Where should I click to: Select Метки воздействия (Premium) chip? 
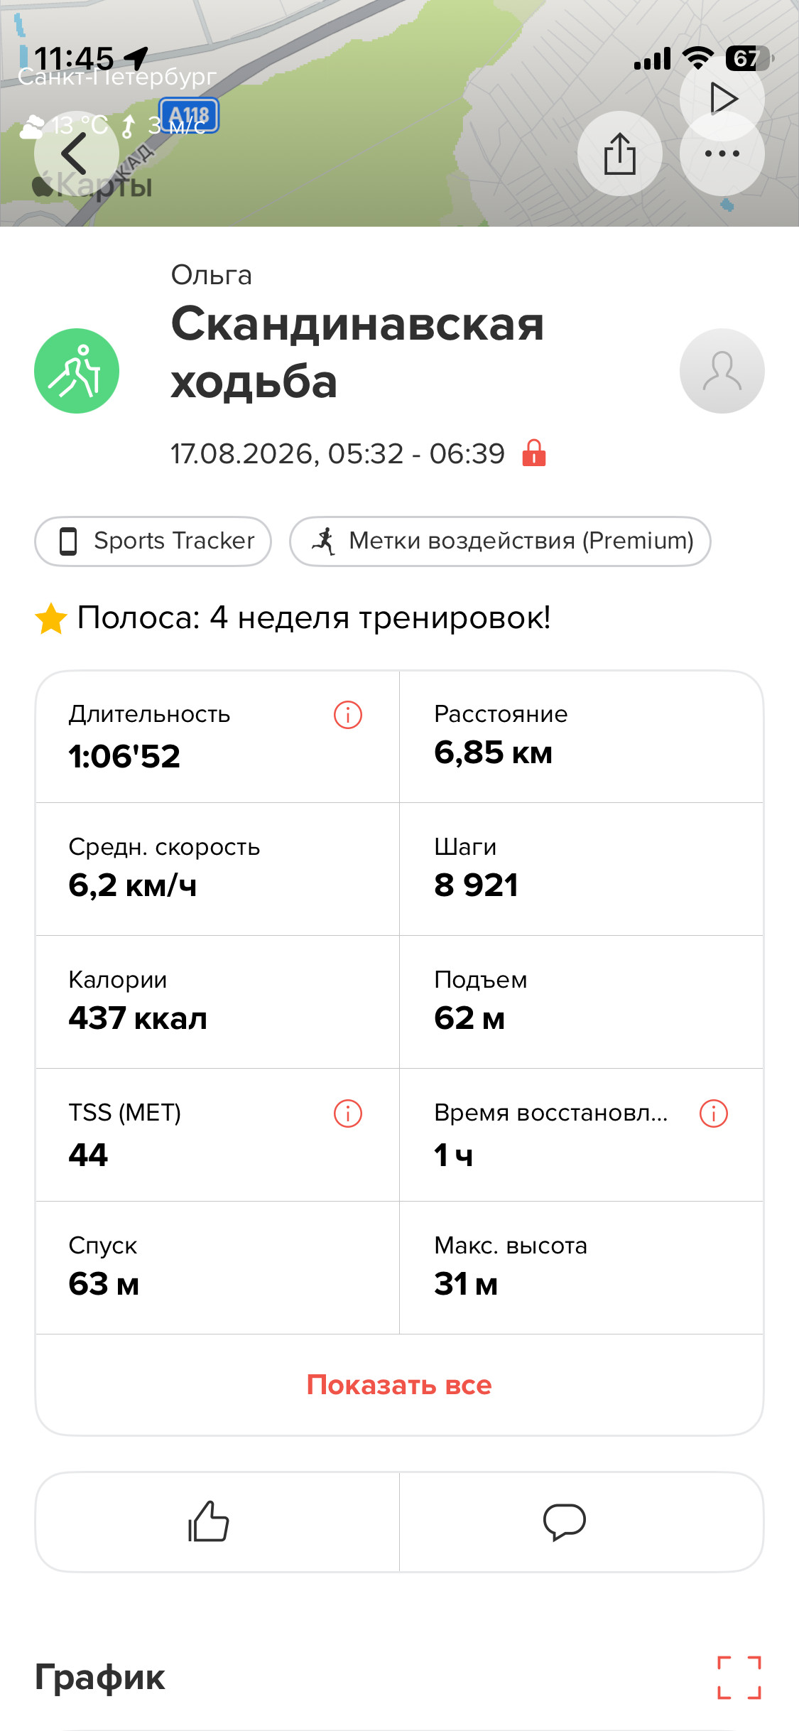point(500,541)
